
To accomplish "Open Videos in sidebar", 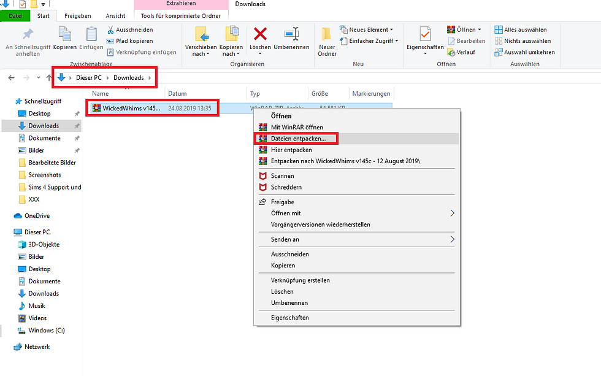I will tap(37, 318).
